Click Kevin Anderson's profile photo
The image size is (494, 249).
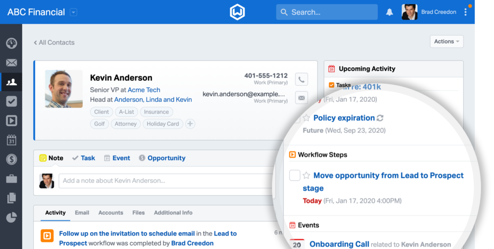click(64, 89)
